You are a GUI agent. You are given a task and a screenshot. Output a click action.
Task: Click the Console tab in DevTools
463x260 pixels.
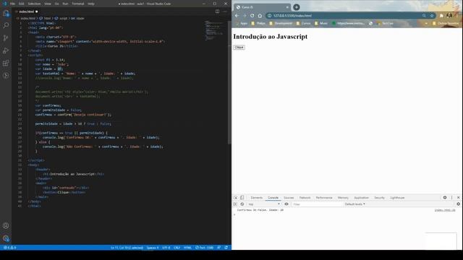point(273,197)
